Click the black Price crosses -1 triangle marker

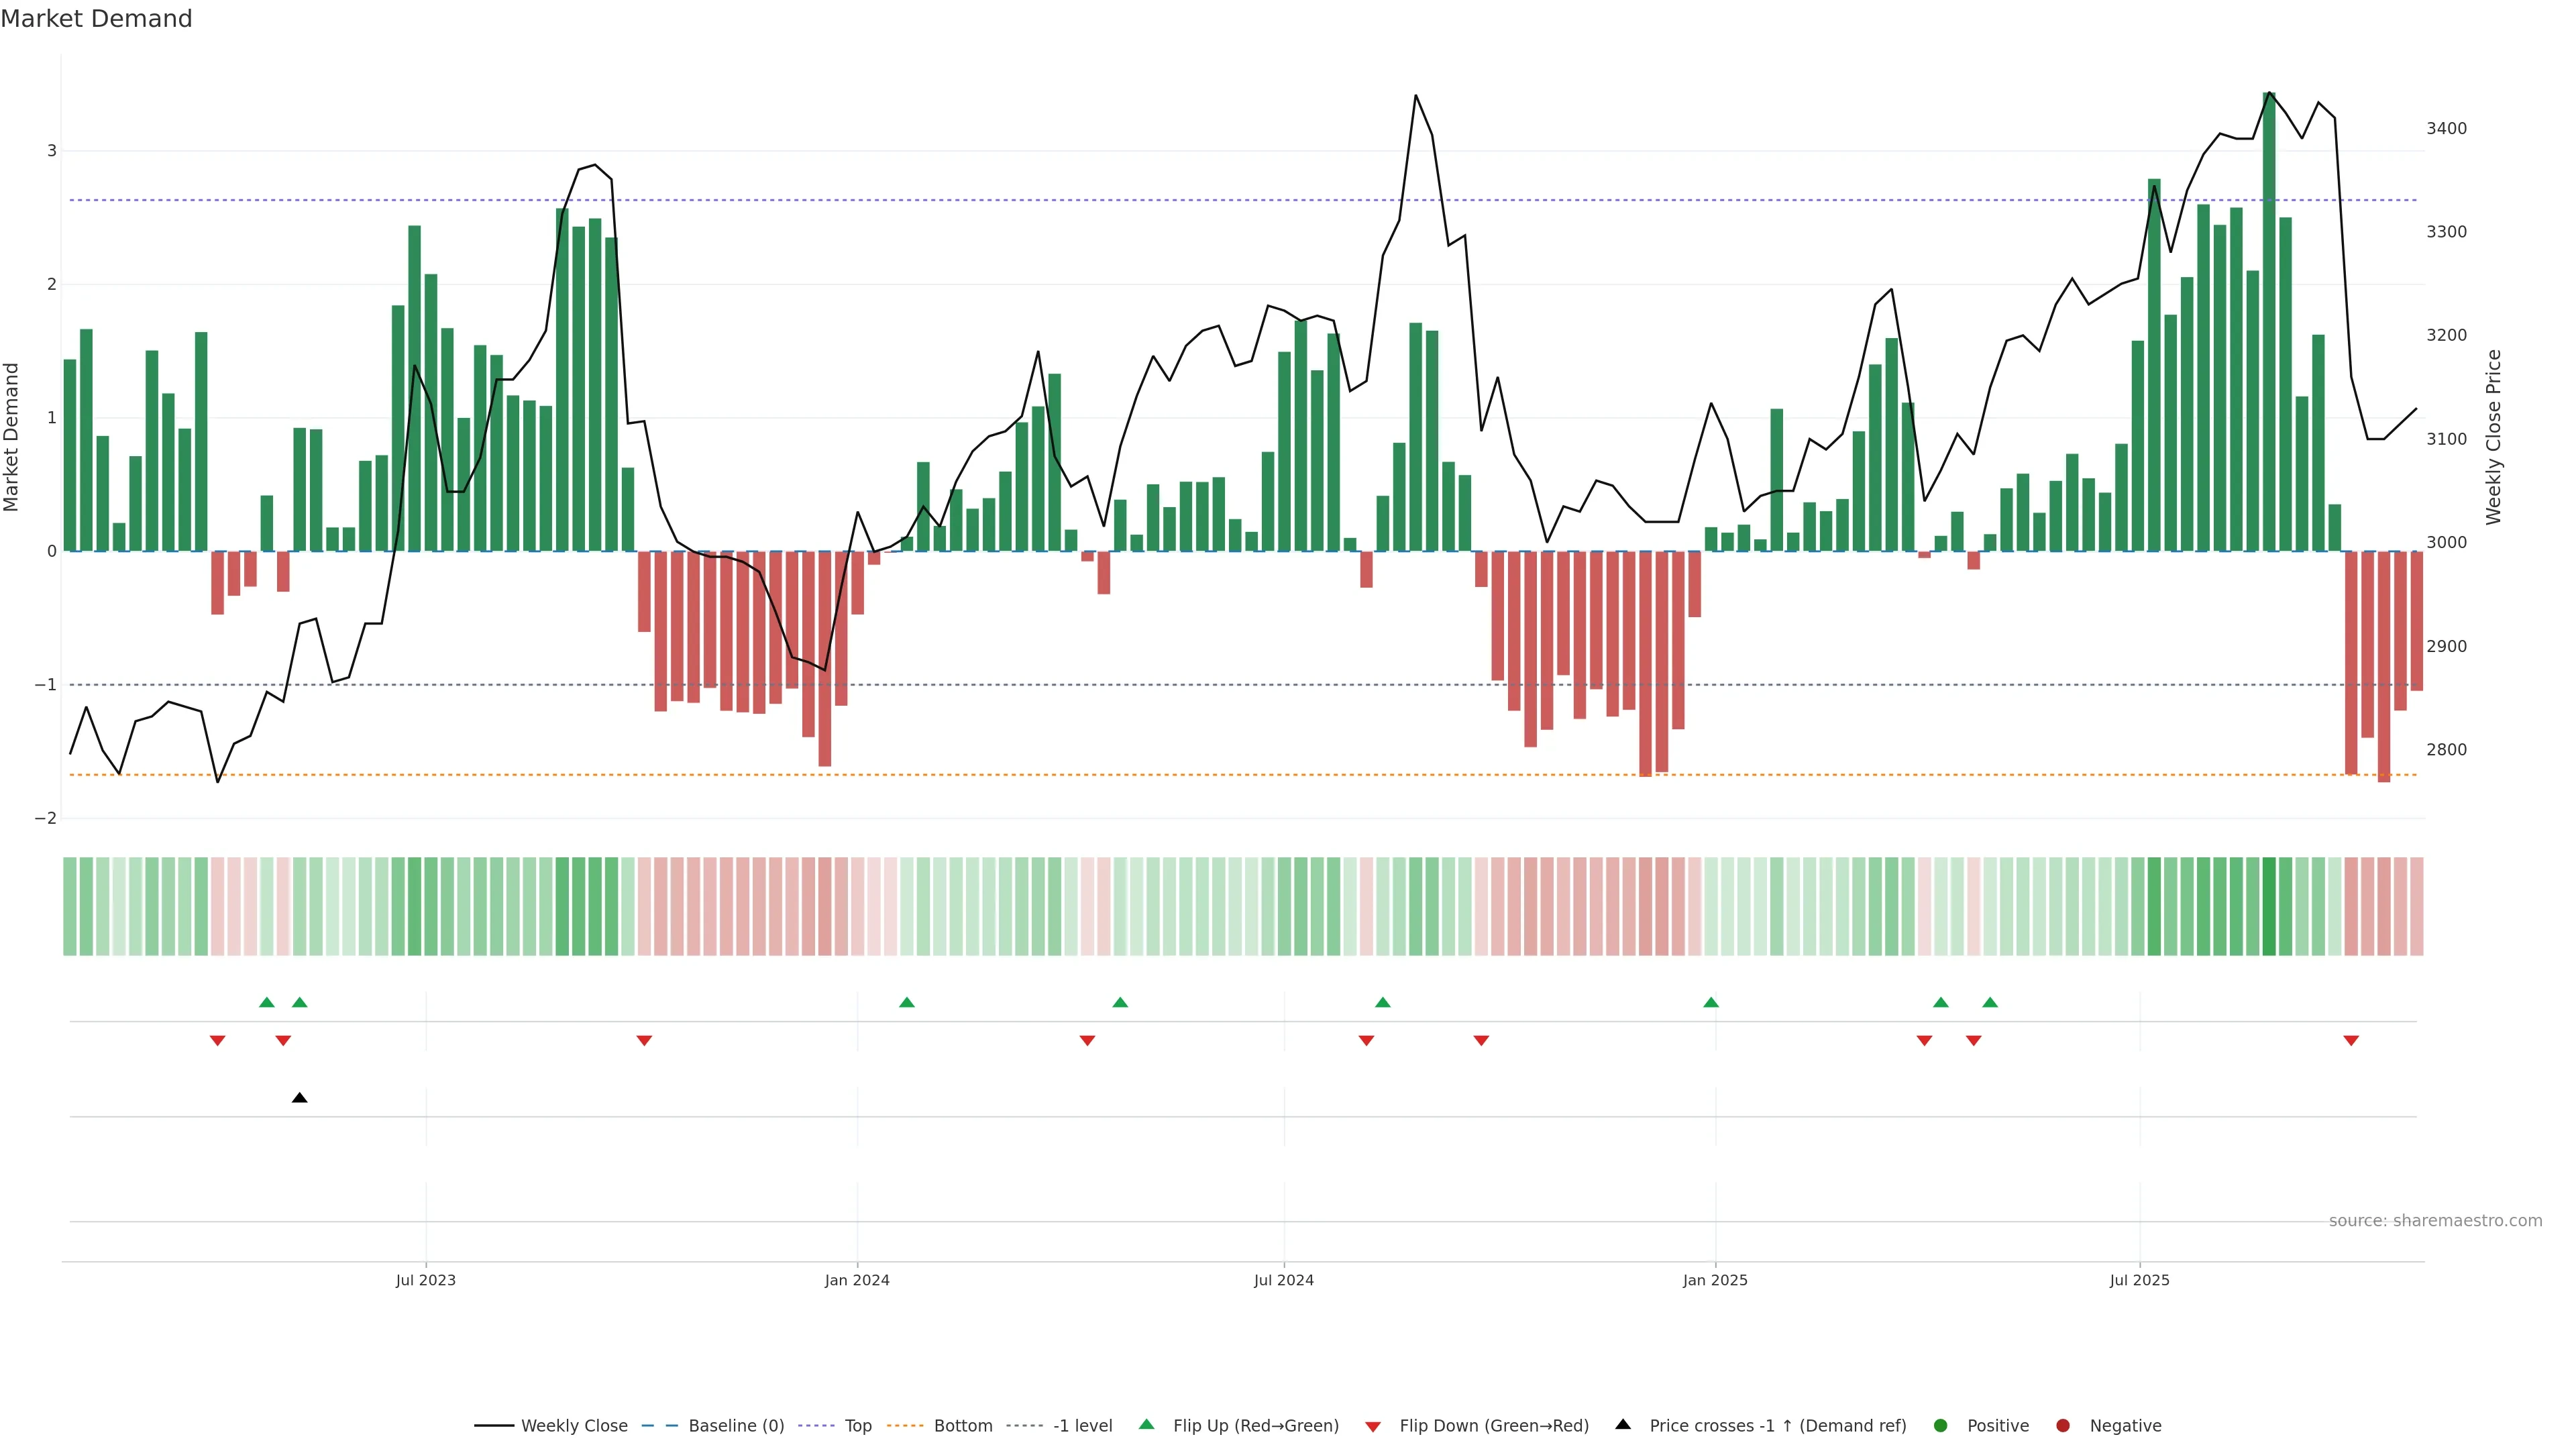tap(299, 1098)
